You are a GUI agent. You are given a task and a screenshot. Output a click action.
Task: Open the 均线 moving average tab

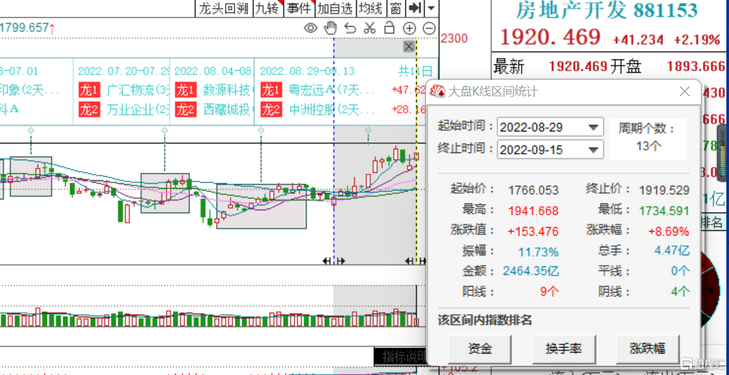(371, 8)
